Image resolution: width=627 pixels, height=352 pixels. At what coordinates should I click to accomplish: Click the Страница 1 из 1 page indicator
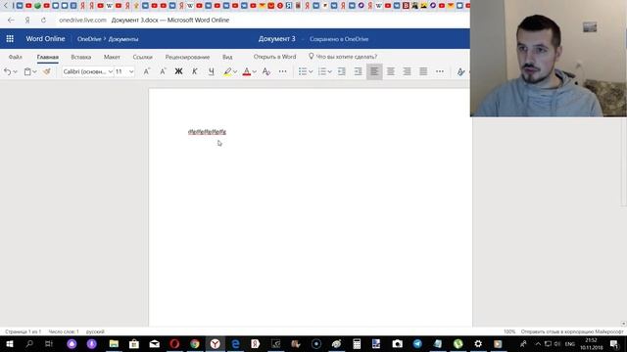(x=24, y=331)
